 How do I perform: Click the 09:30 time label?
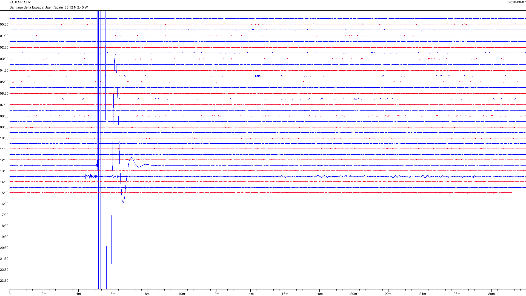tap(4, 127)
